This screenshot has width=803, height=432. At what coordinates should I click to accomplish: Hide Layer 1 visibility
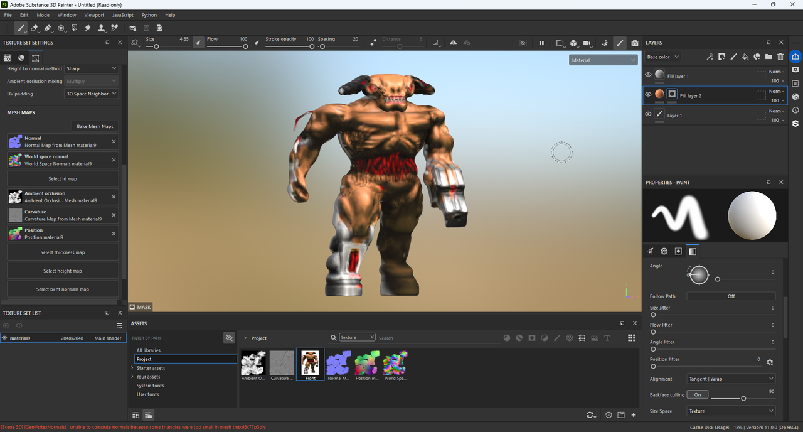pyautogui.click(x=649, y=114)
